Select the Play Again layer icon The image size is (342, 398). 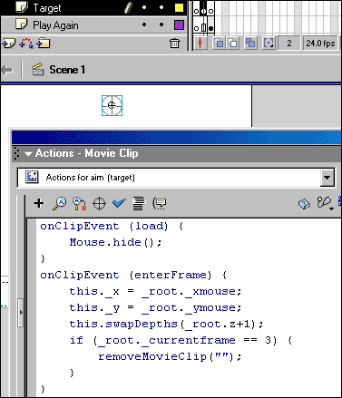(x=22, y=24)
